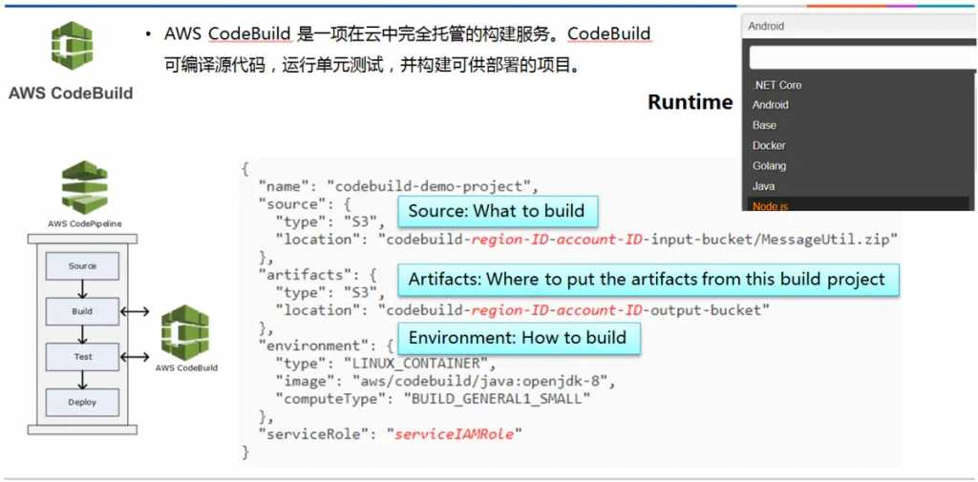Click the AWS CodeBuild icon beside the pipeline
The image size is (978, 482).
tap(184, 332)
